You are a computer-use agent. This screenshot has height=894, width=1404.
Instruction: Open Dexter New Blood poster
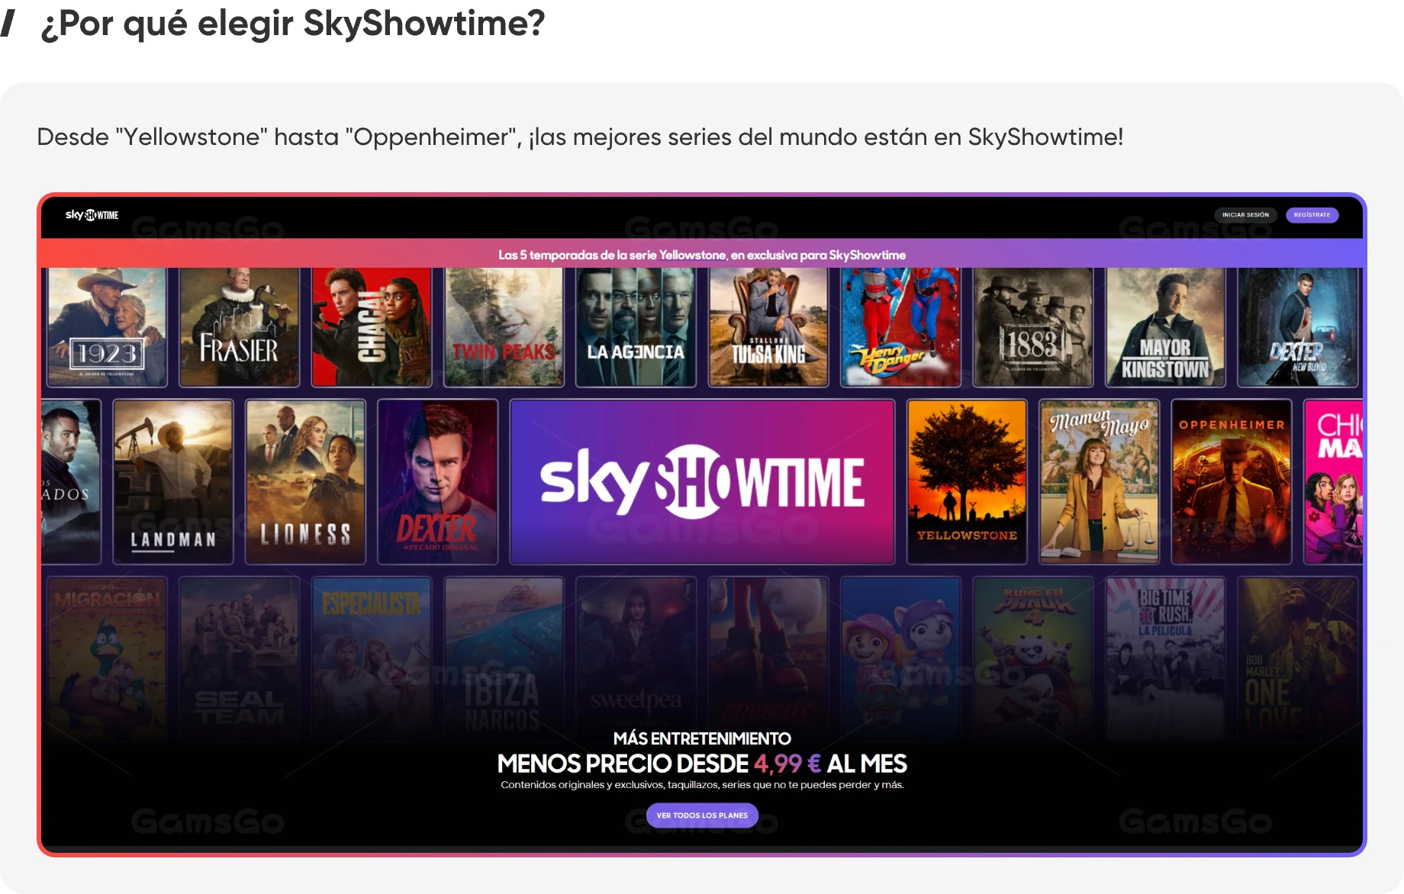coord(1298,326)
